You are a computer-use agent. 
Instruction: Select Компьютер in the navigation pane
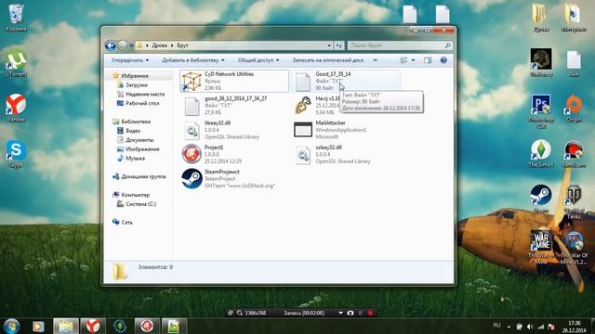point(135,195)
